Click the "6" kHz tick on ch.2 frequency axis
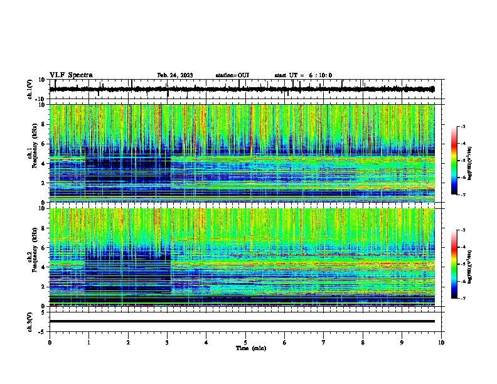The image size is (497, 384). [x=43, y=248]
